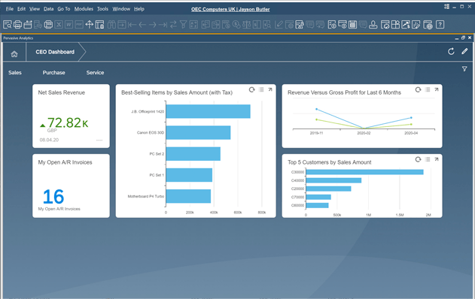Click the First Data Record arrow icon
The width and height of the screenshot is (475, 299).
click(x=132, y=25)
